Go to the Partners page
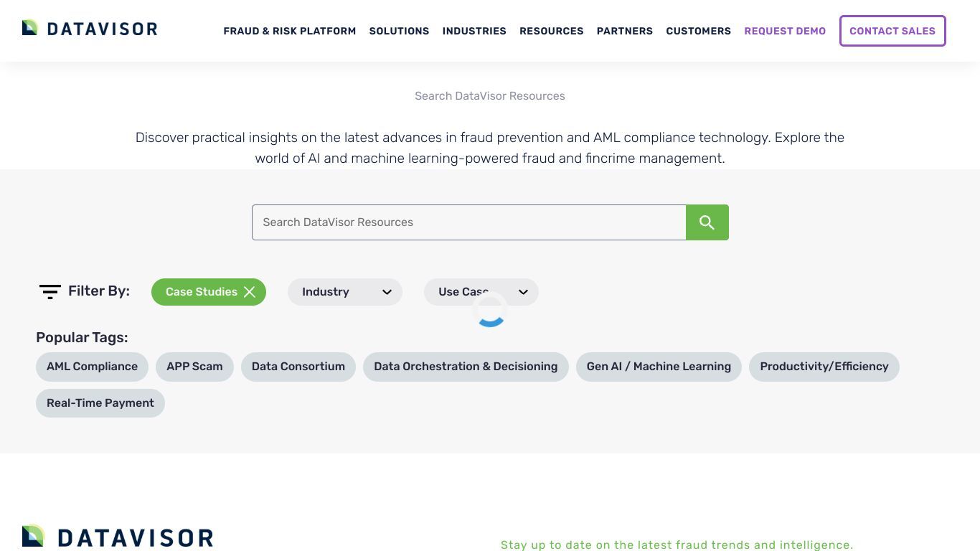 [625, 31]
